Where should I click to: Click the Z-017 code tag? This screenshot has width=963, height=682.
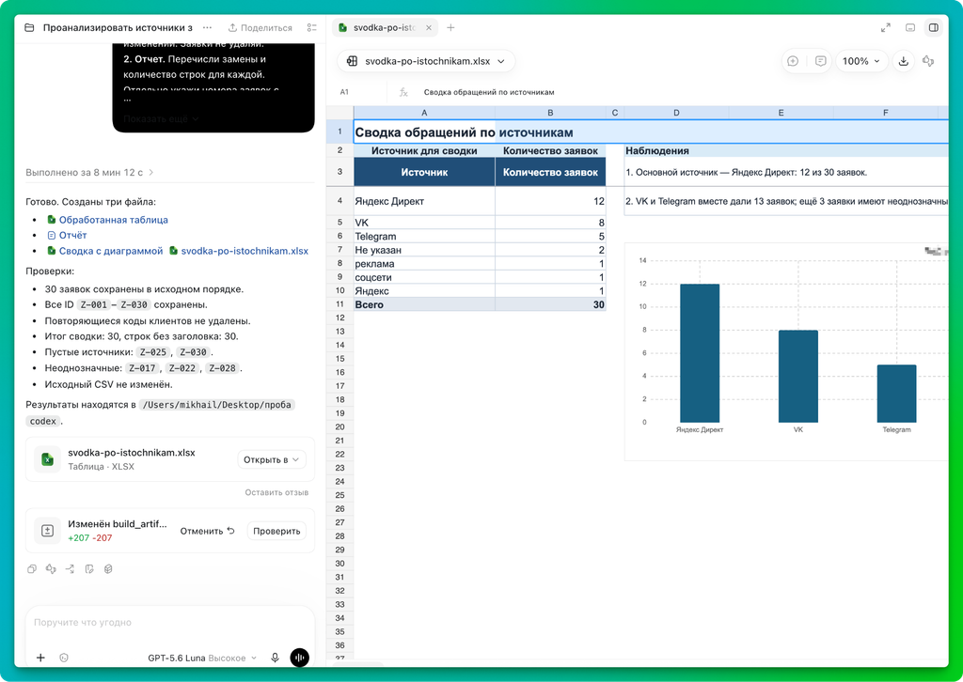click(143, 368)
